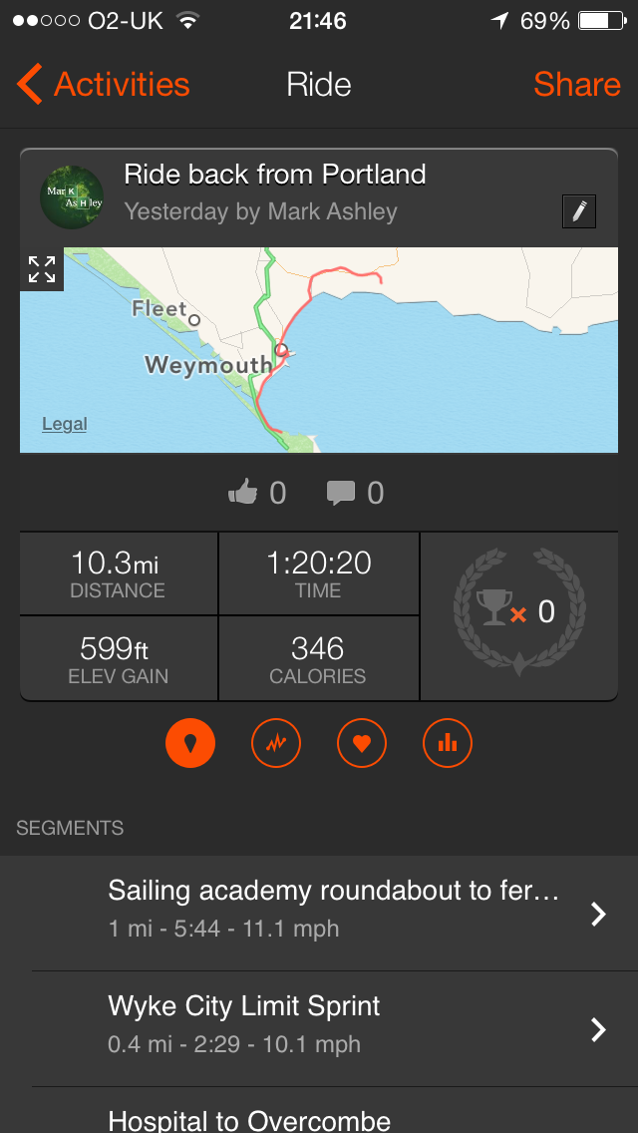The width and height of the screenshot is (638, 1133).
Task: Switch to the pace analysis wave tab
Action: (276, 743)
